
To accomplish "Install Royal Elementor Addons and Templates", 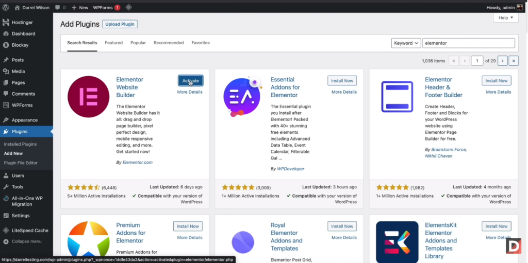I will point(342,226).
